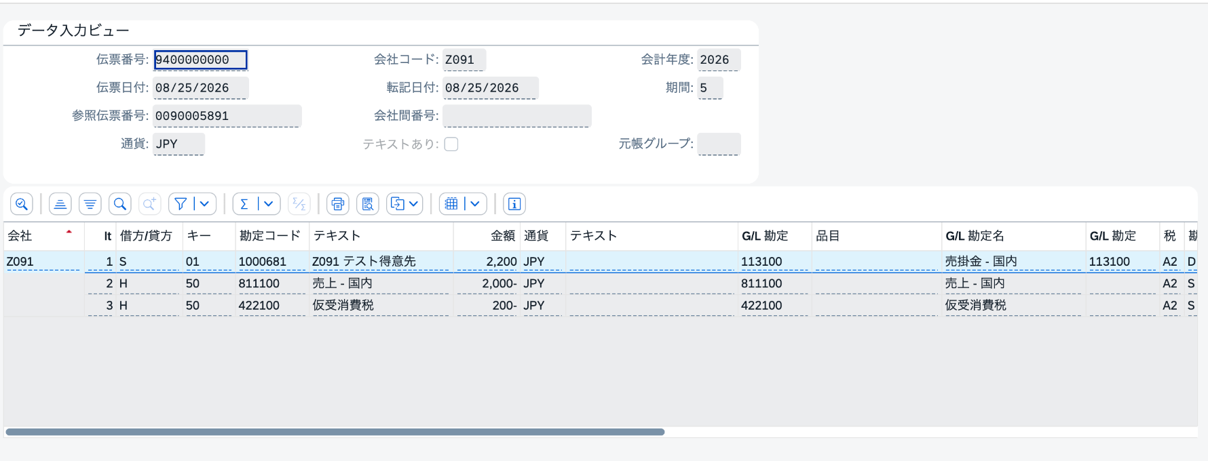The image size is (1208, 461).
Task: Click the amount 200- cell
Action: coord(487,306)
